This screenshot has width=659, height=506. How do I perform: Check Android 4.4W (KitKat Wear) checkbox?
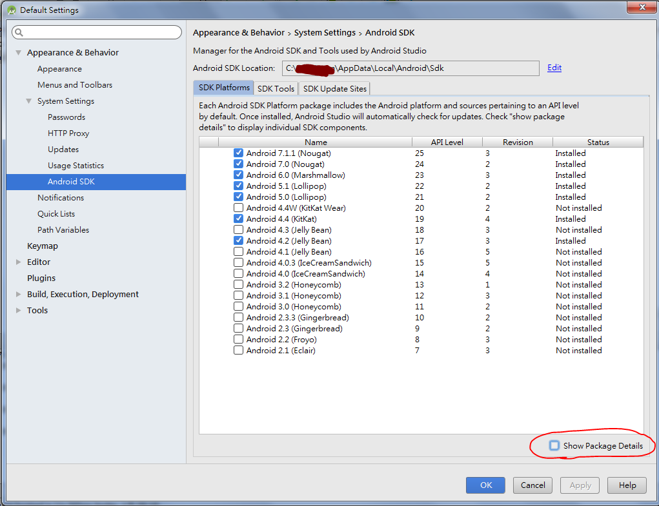pyautogui.click(x=238, y=208)
